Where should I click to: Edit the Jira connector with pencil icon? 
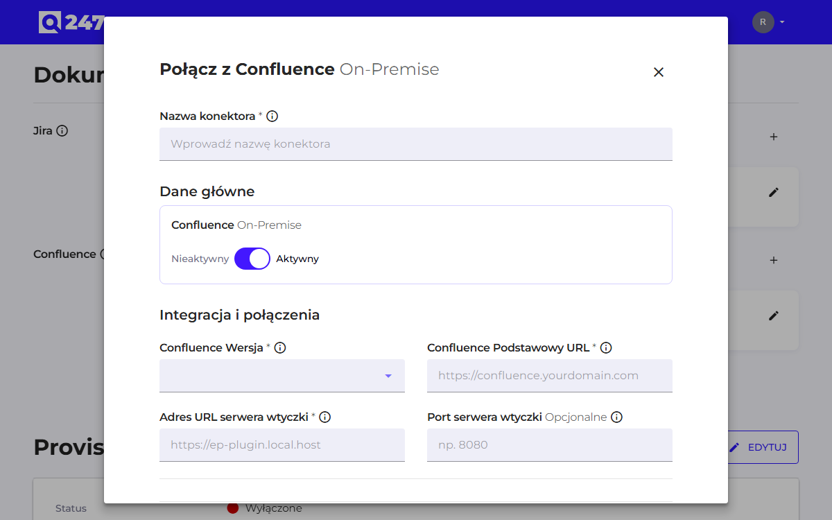[x=774, y=192]
